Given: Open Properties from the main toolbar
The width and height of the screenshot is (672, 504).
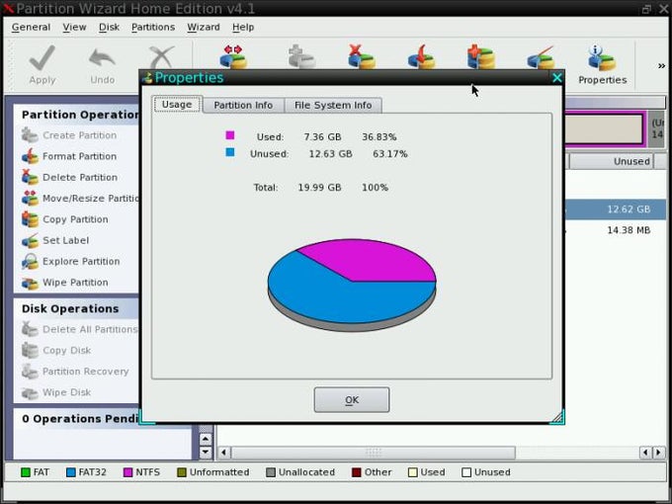Looking at the screenshot, I should coord(602,64).
